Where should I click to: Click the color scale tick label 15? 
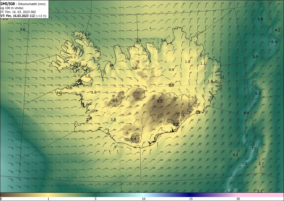tap(191, 199)
